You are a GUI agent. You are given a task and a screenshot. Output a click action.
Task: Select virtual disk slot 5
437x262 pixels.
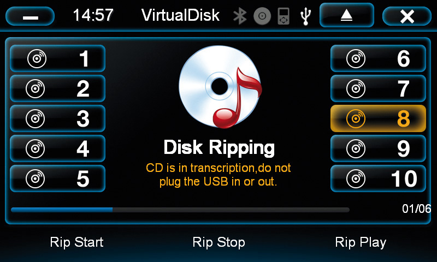[58, 178]
